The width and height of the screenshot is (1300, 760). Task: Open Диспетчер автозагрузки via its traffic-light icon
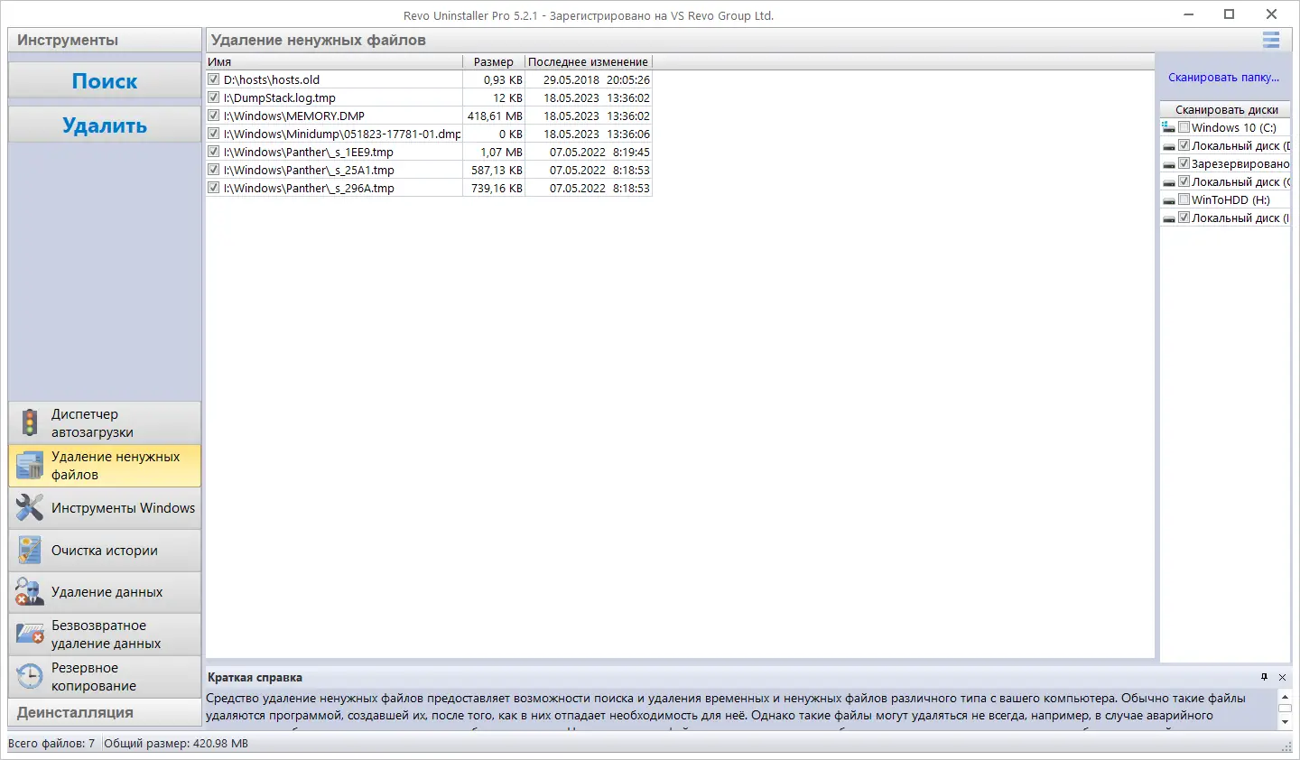(30, 422)
